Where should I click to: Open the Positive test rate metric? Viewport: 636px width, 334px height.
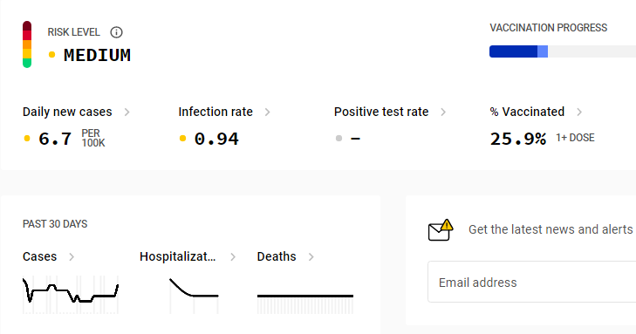click(x=381, y=112)
